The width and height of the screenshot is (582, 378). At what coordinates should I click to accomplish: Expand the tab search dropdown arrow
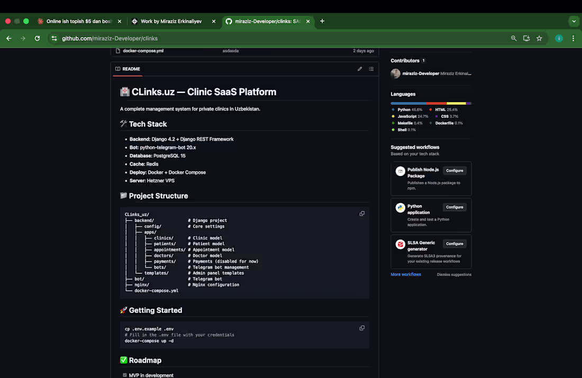[574, 21]
